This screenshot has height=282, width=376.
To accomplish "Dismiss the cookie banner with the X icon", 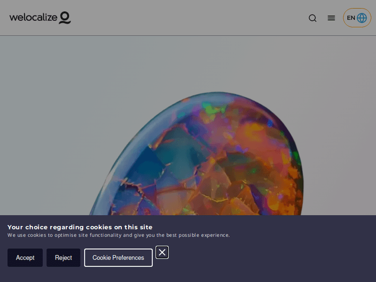I will (162, 252).
